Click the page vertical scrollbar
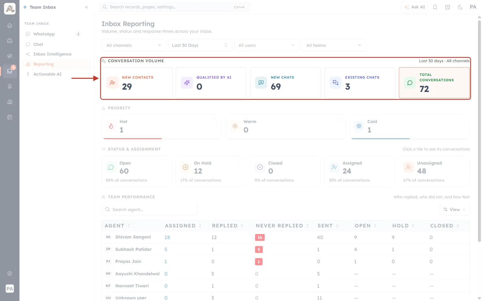Viewport: 482px width, 301px height. pos(479,130)
